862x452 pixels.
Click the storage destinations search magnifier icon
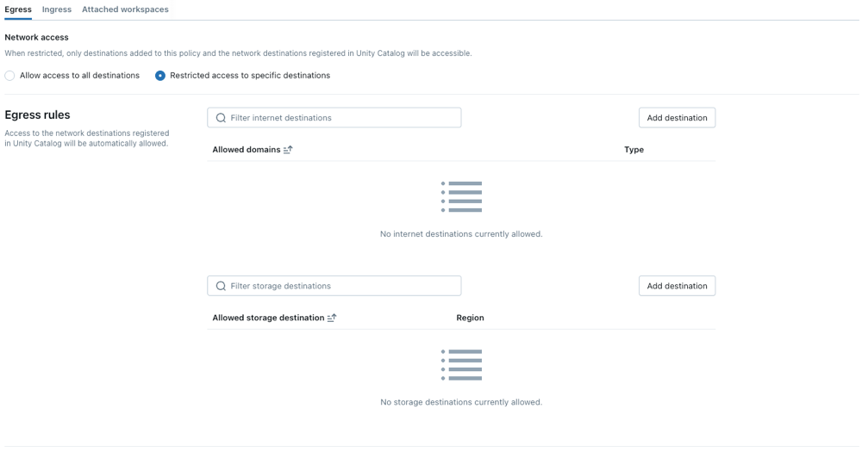point(221,286)
